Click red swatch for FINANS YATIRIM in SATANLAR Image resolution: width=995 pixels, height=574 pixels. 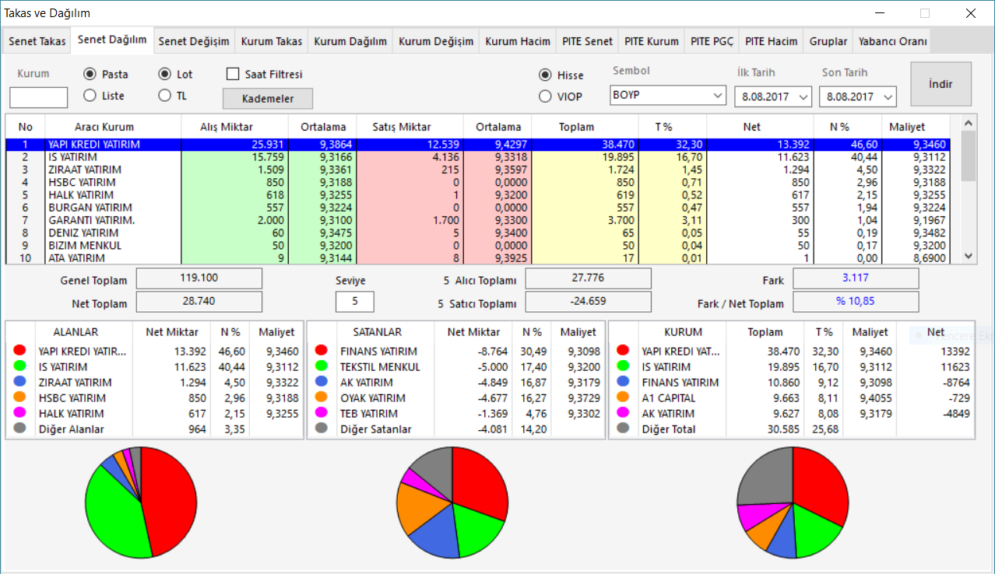322,352
